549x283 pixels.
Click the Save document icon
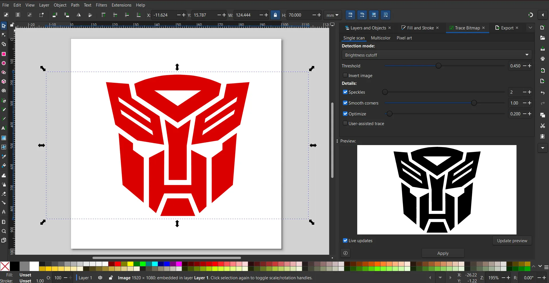tap(542, 49)
